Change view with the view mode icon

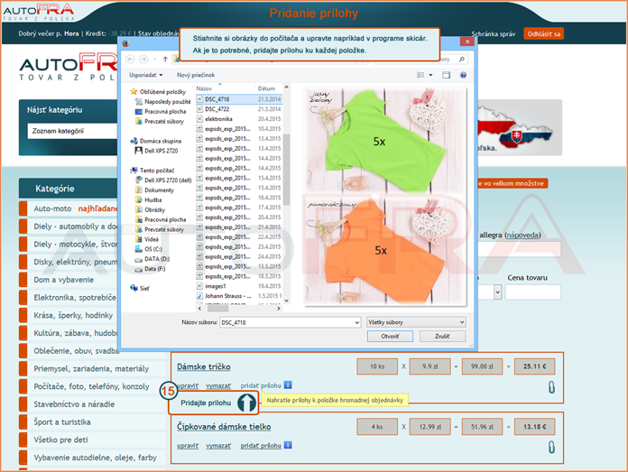click(420, 75)
